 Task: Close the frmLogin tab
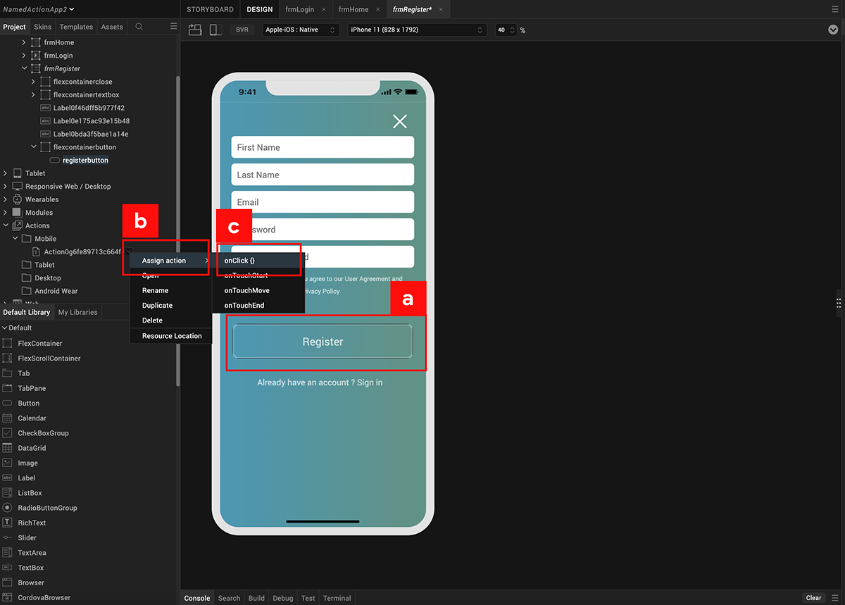coord(324,10)
